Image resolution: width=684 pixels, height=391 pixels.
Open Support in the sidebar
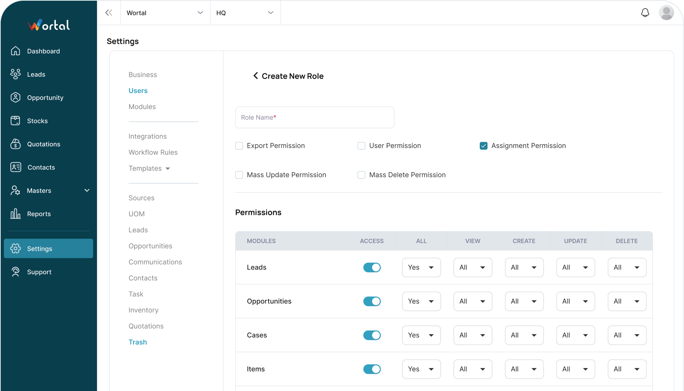39,272
